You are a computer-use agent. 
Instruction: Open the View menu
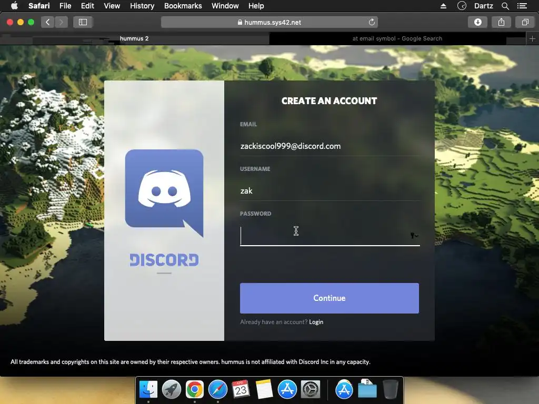(x=112, y=6)
